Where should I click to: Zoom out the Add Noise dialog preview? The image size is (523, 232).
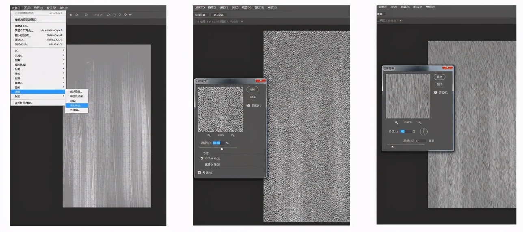pos(209,135)
